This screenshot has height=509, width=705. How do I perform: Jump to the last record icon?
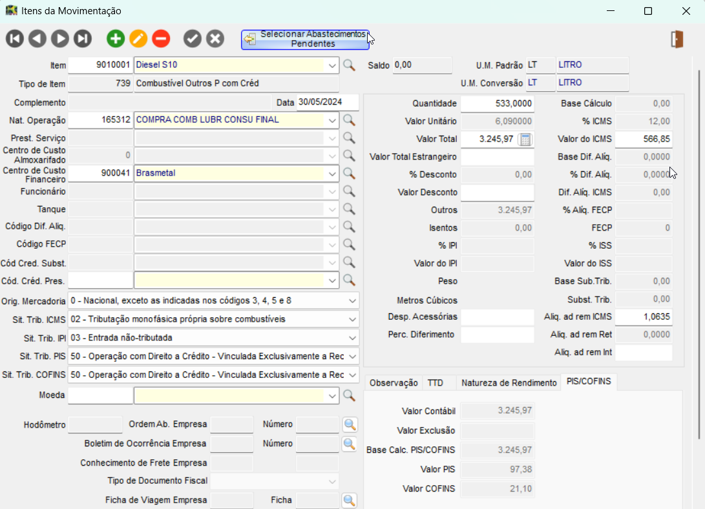pyautogui.click(x=83, y=39)
